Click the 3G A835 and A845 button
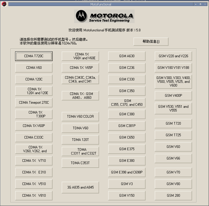The image size is (209, 206). coord(80,187)
